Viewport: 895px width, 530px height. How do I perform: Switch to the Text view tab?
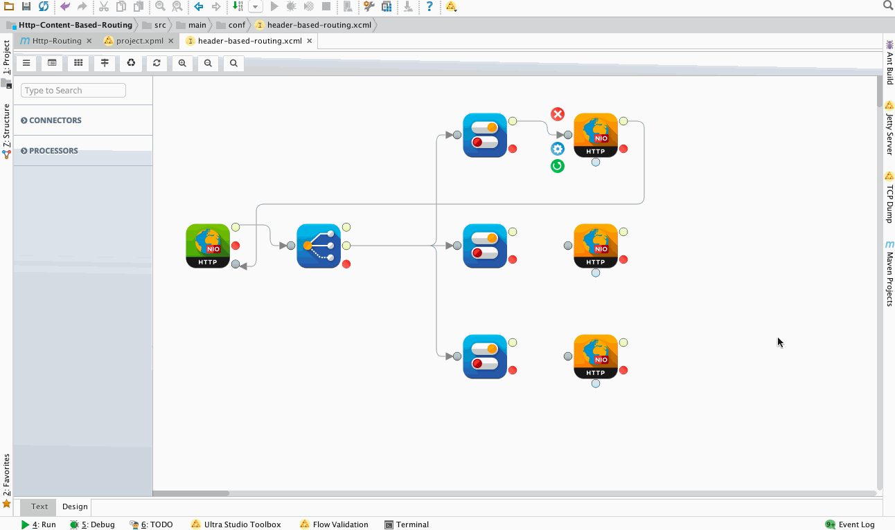[x=39, y=506]
